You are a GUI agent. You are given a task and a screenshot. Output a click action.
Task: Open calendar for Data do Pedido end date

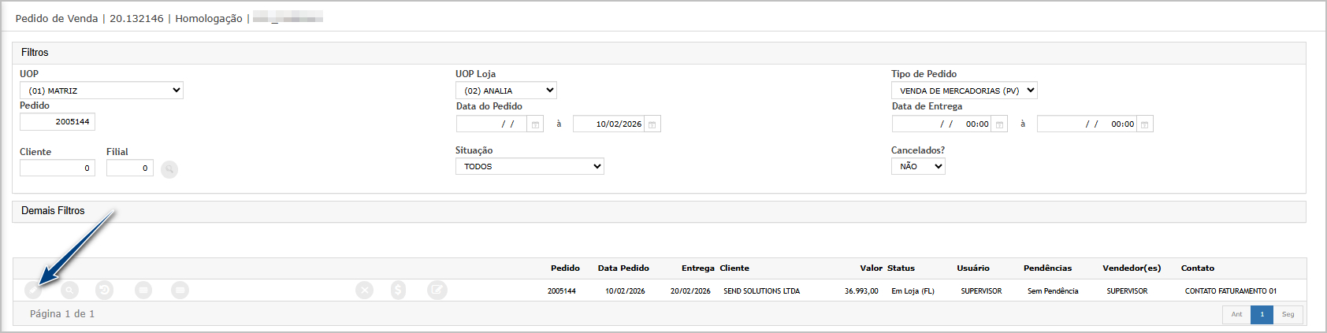tap(652, 124)
